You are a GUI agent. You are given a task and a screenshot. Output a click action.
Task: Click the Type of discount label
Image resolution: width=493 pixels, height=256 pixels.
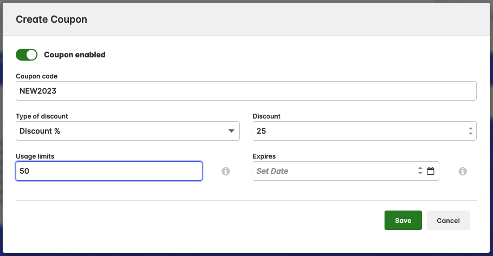[42, 116]
